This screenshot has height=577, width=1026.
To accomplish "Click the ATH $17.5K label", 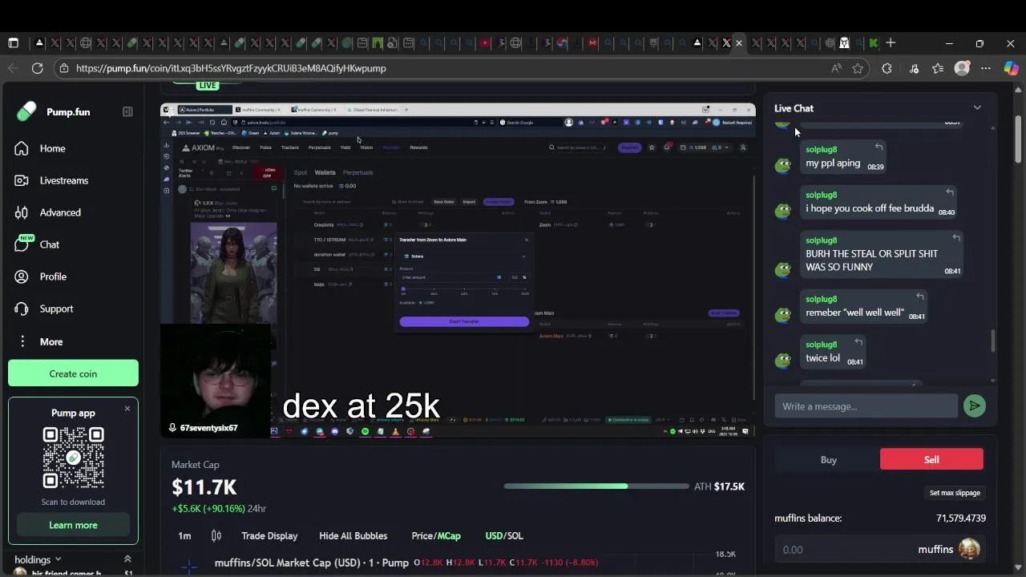I will [719, 486].
